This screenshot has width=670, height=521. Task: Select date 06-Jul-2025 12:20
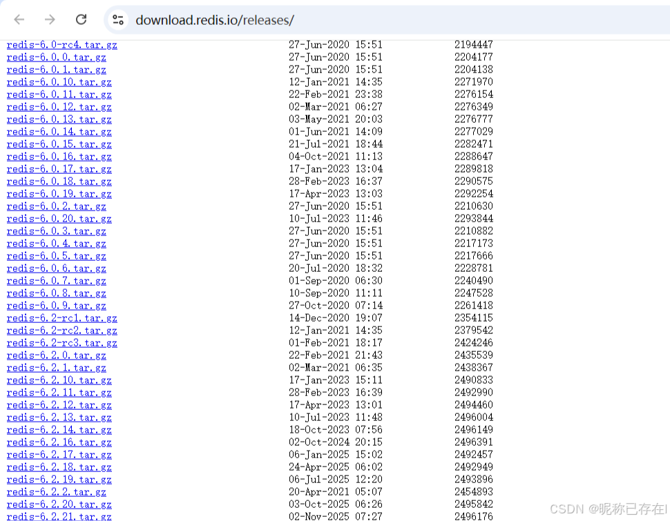(336, 479)
